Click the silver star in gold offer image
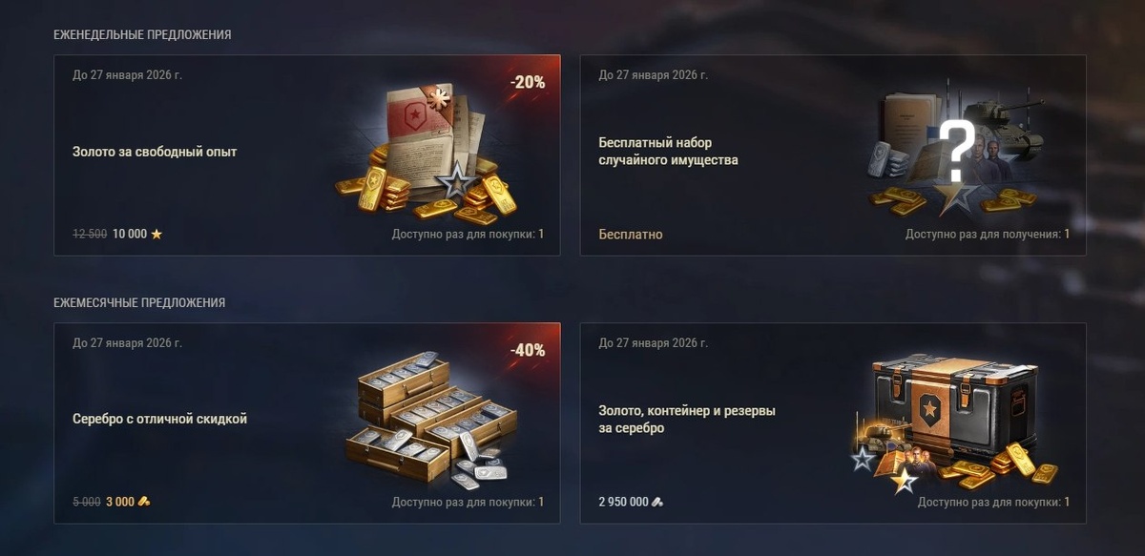Image resolution: width=1145 pixels, height=556 pixels. [453, 180]
